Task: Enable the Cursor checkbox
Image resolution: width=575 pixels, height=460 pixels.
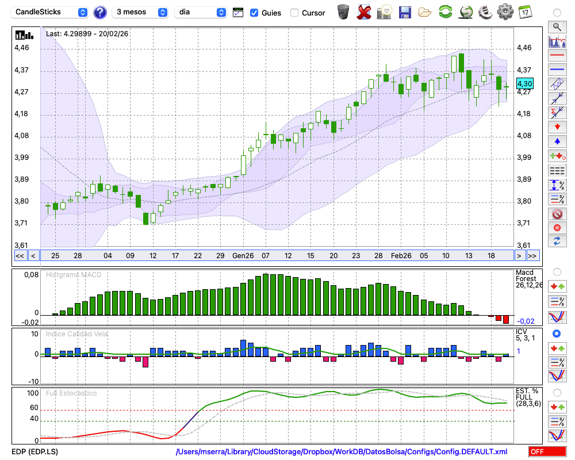Action: click(x=294, y=13)
